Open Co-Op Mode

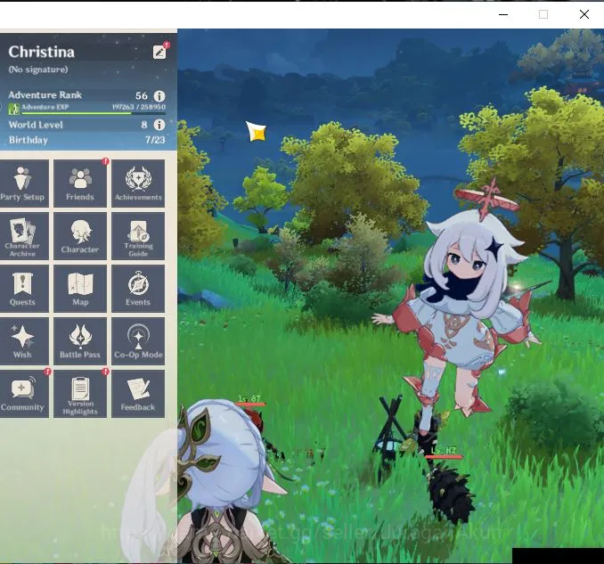pyautogui.click(x=138, y=341)
